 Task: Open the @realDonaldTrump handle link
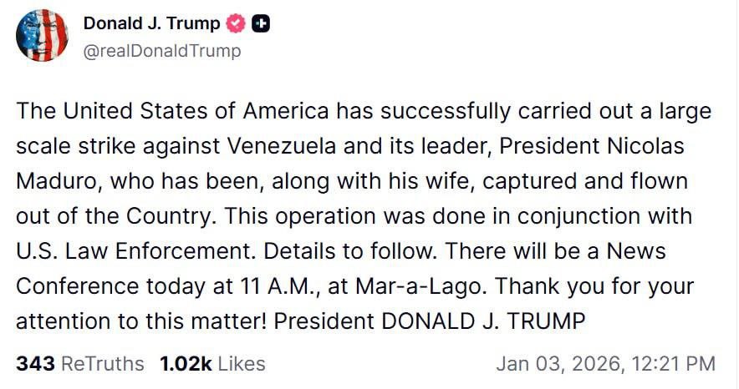coord(161,51)
